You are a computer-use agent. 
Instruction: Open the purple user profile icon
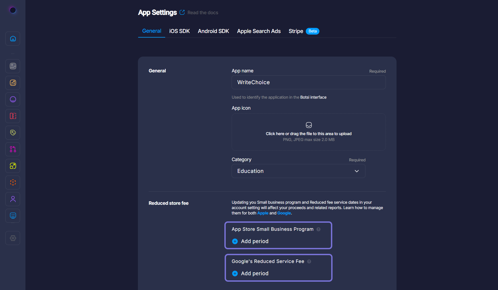point(13,199)
